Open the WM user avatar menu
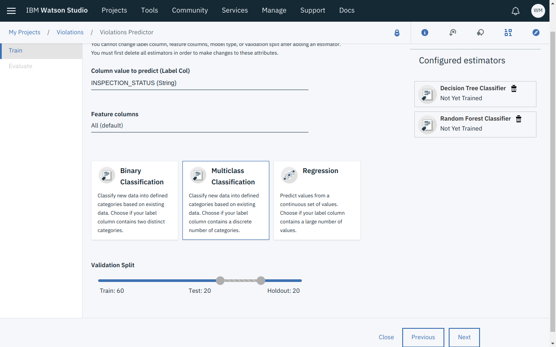This screenshot has height=347, width=556. (x=538, y=11)
